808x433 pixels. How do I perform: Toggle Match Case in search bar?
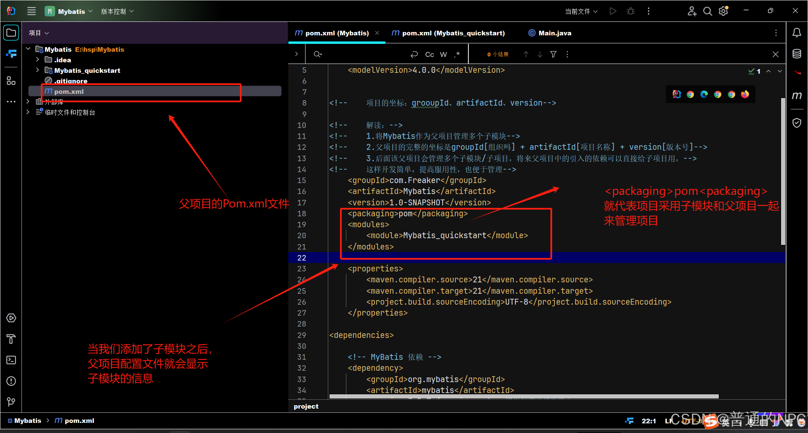click(429, 54)
